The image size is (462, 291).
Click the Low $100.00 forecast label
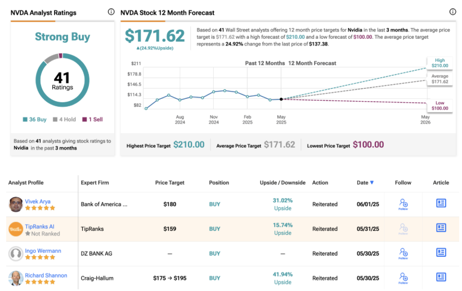click(439, 106)
